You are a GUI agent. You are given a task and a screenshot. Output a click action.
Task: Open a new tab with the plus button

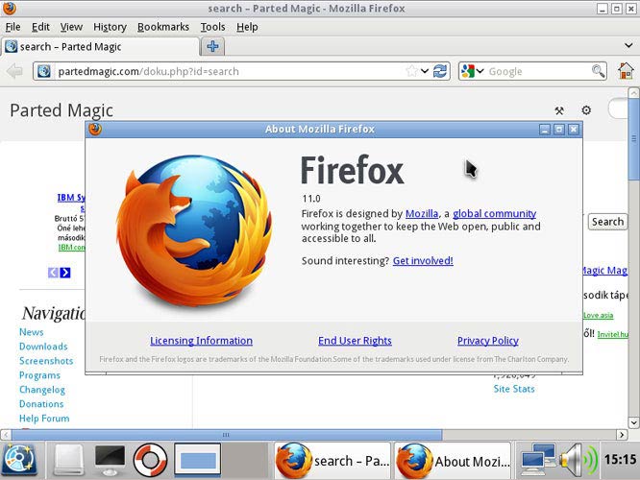coord(212,46)
